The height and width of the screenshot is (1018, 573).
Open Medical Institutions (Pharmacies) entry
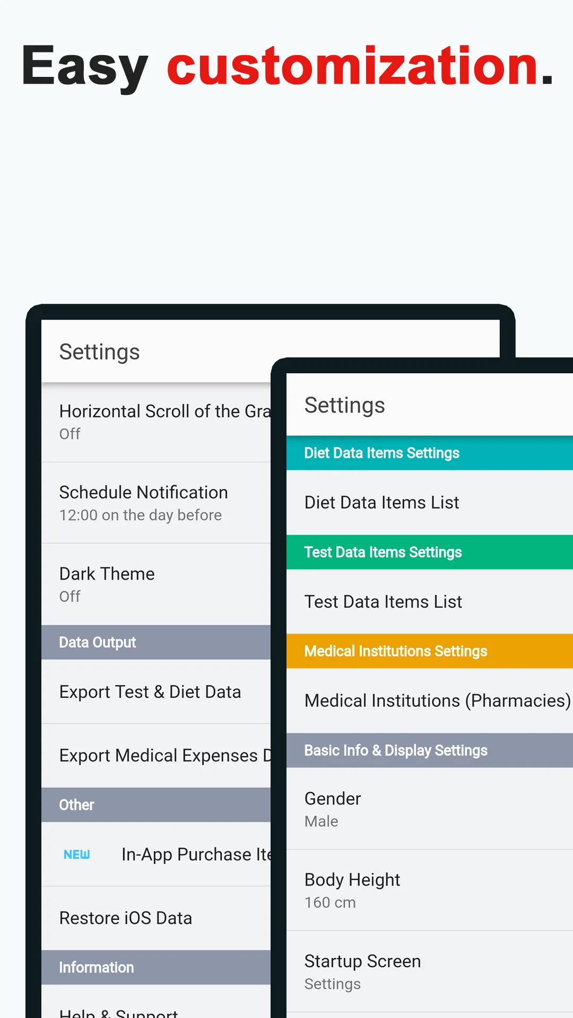tap(430, 700)
